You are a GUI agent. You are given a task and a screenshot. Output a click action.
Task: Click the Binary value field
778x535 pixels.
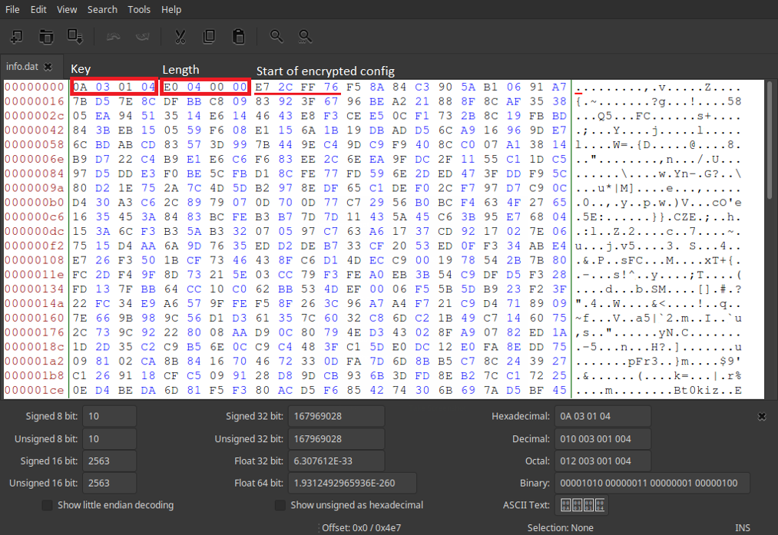click(651, 483)
